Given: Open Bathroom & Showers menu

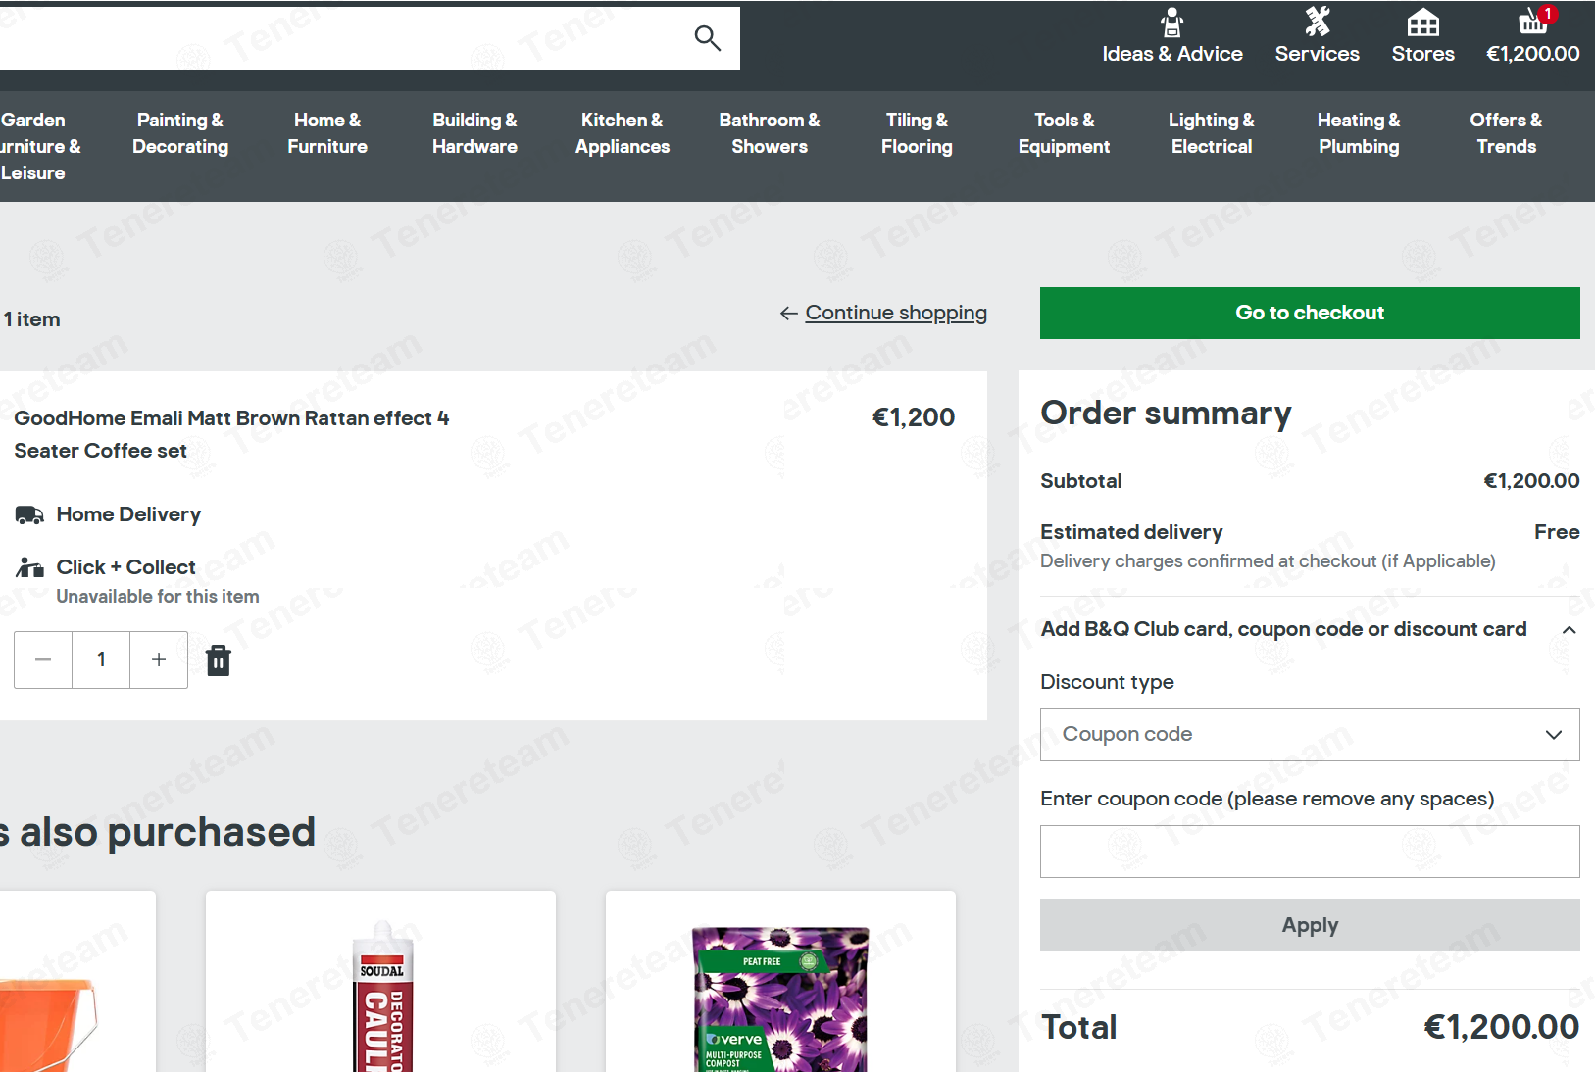Looking at the screenshot, I should [770, 133].
